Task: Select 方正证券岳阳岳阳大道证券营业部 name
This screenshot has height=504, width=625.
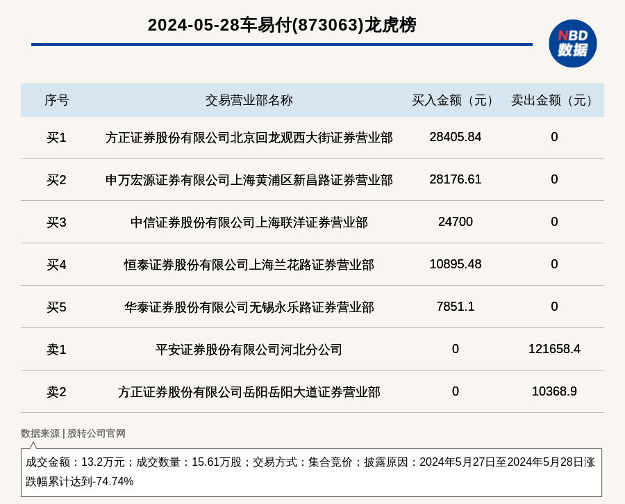Action: point(249,392)
